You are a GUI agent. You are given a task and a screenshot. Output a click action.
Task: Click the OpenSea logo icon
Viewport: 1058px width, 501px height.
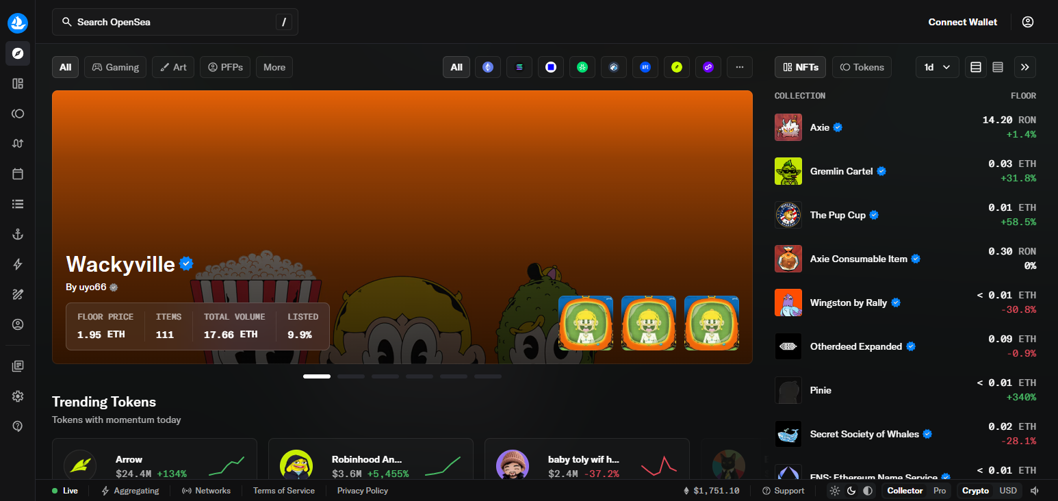pyautogui.click(x=18, y=23)
